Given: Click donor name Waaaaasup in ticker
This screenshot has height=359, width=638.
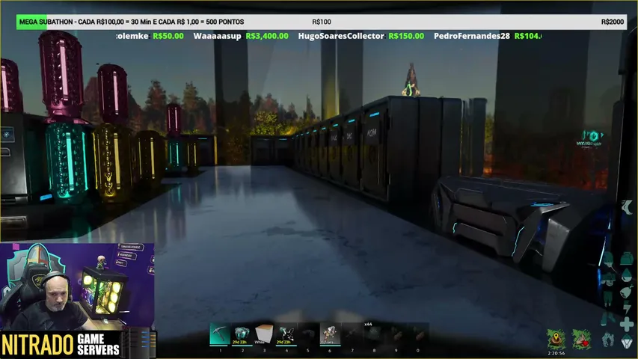Looking at the screenshot, I should coord(217,36).
